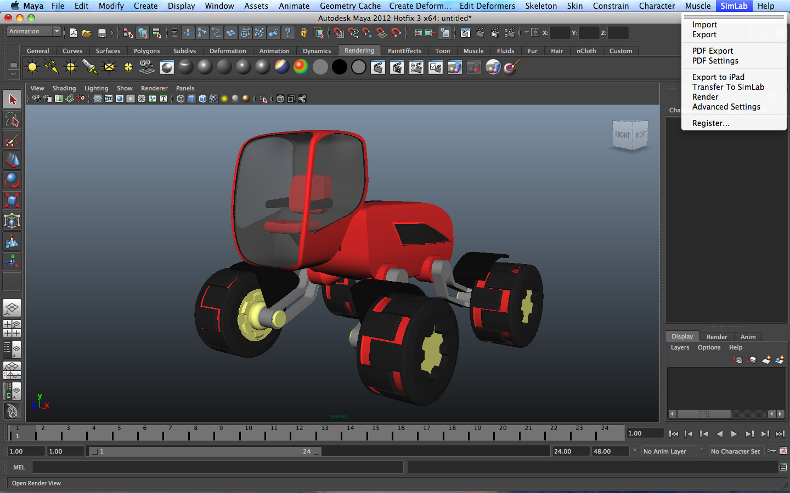Click the X coordinate input field
Viewport: 790px width, 493px height.
pos(560,33)
